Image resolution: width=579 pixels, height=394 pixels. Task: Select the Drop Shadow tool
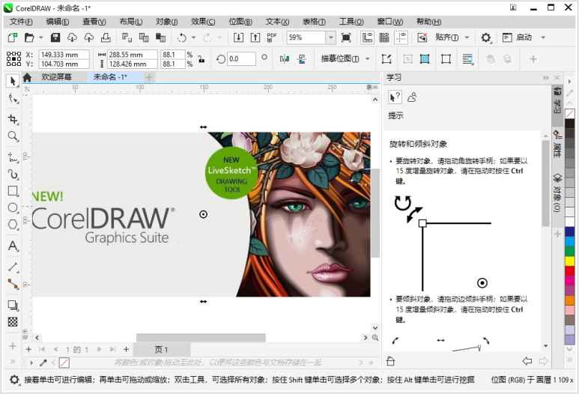point(13,305)
